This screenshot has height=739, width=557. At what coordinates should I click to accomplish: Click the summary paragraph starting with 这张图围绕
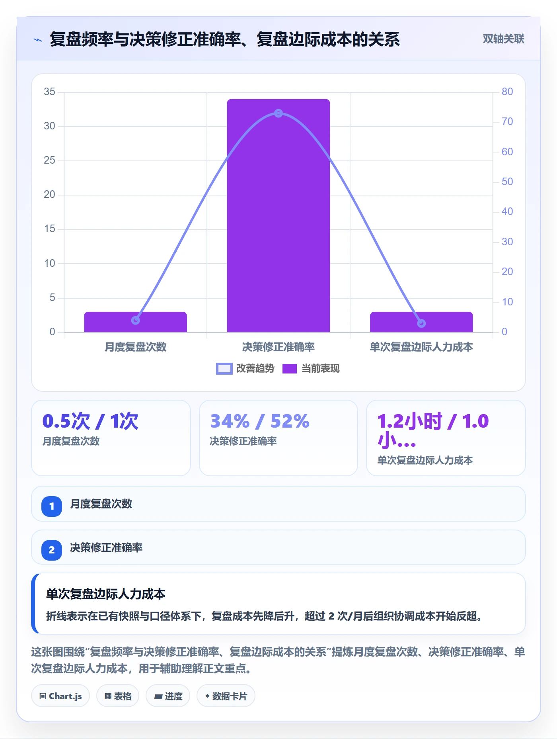[x=278, y=660]
